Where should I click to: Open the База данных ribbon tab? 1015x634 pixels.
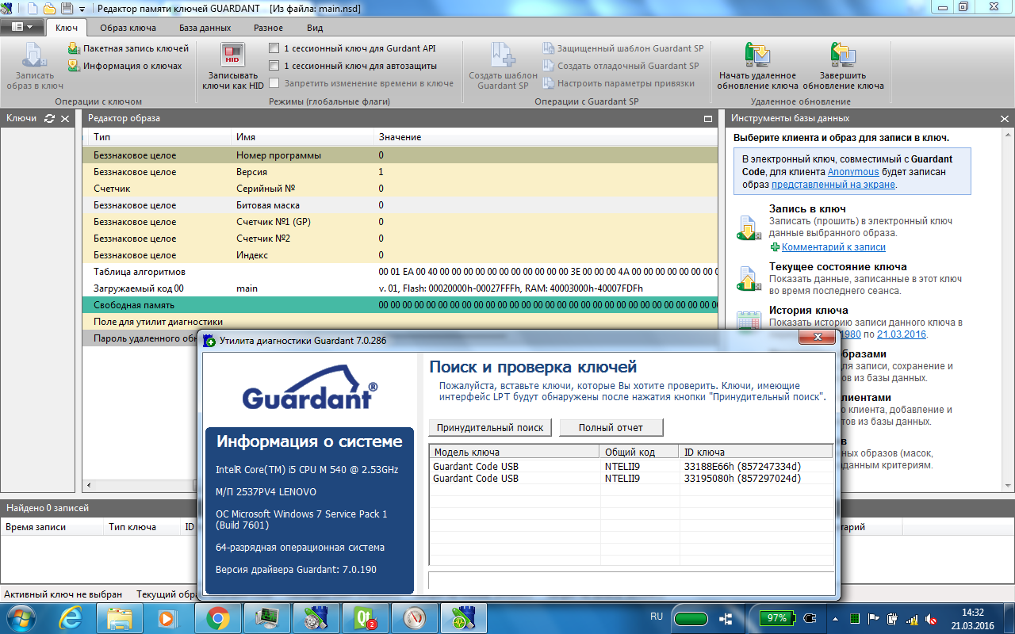pyautogui.click(x=205, y=28)
